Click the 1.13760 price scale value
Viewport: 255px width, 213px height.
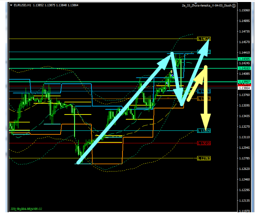[245, 95]
